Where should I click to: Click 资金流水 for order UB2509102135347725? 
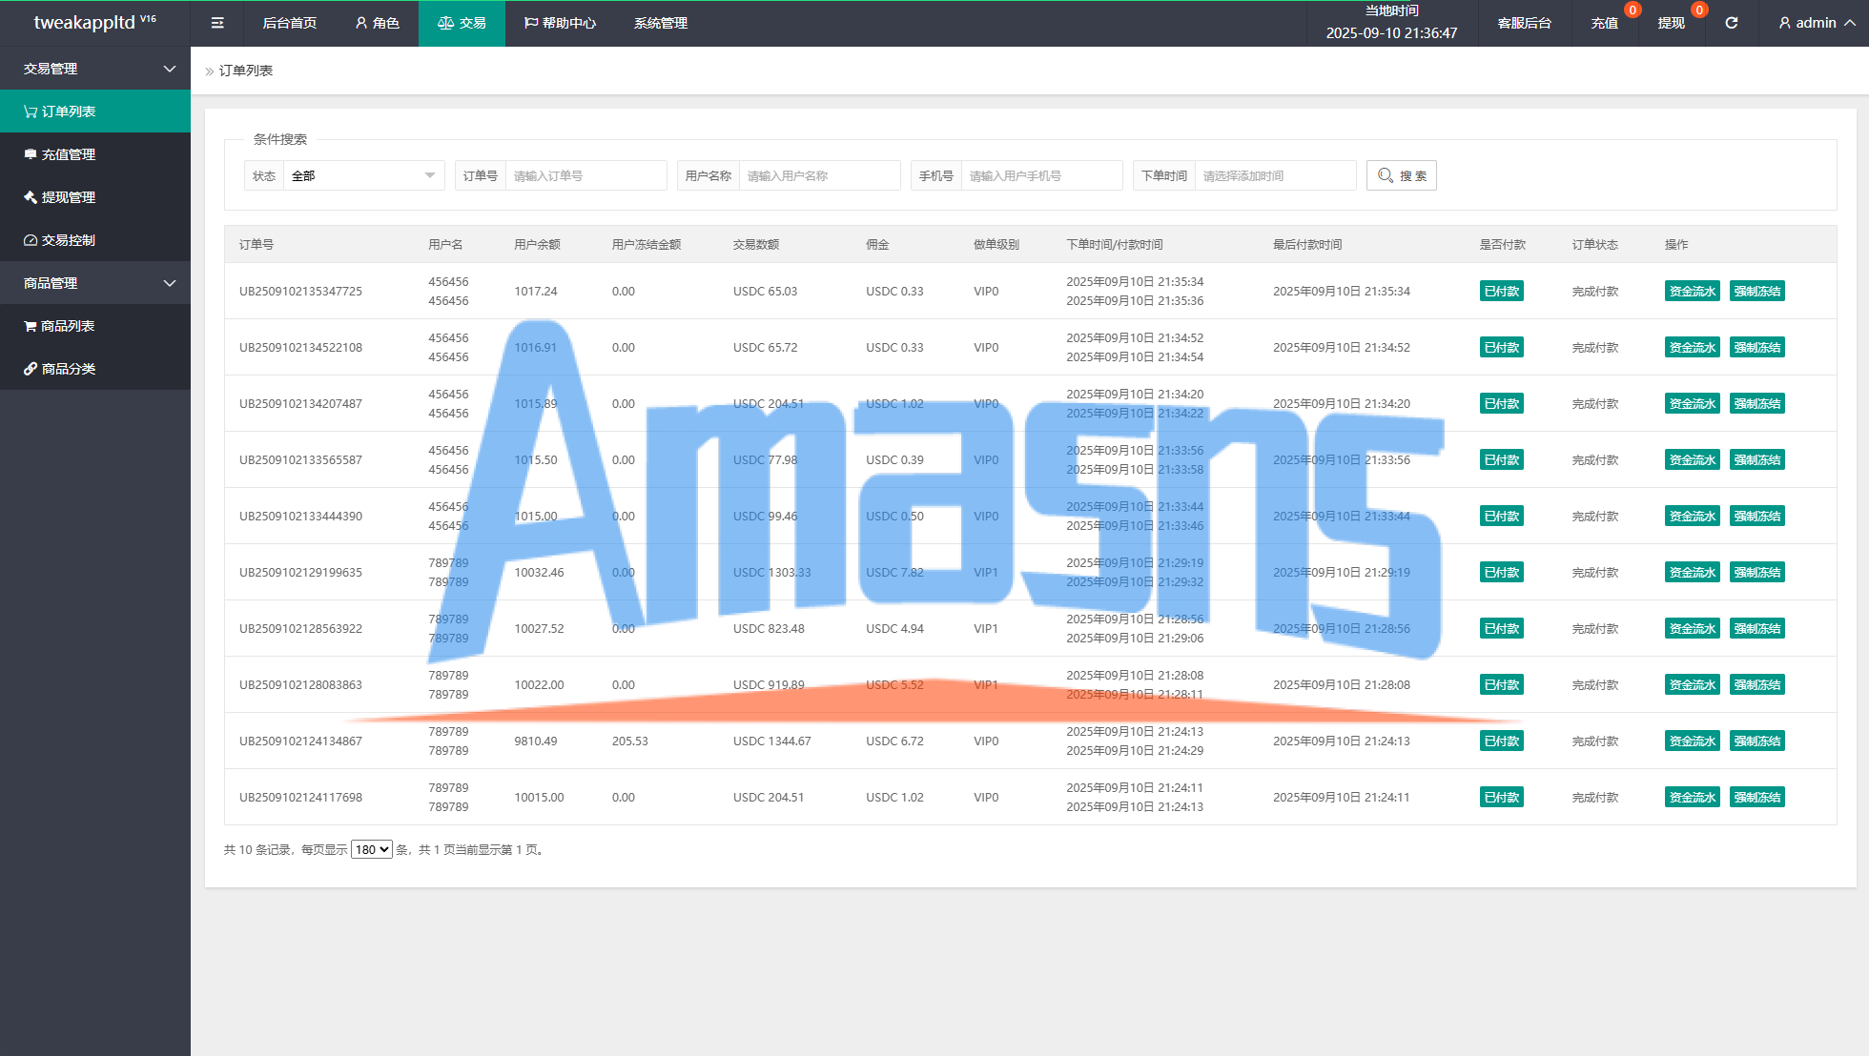click(1692, 291)
